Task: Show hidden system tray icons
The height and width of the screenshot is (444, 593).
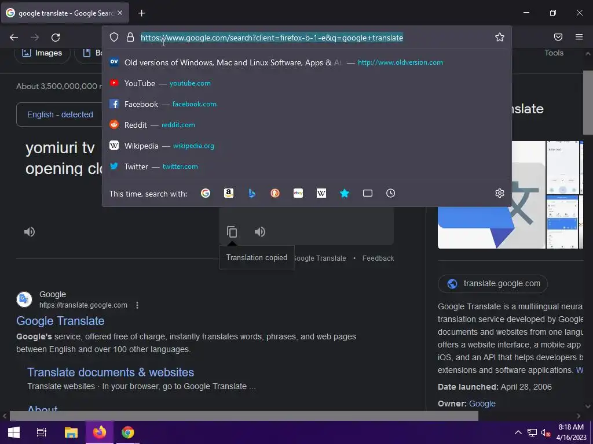Action: 518,432
